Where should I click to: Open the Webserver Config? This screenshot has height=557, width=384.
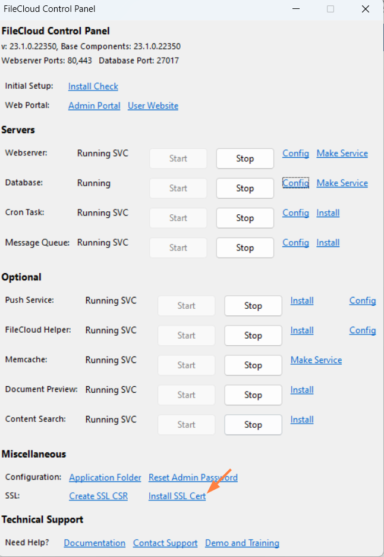point(295,153)
